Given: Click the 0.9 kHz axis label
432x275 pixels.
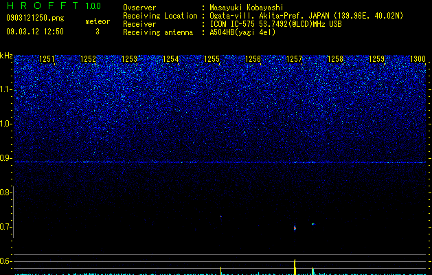Looking at the screenshot, I should (x=5, y=158).
